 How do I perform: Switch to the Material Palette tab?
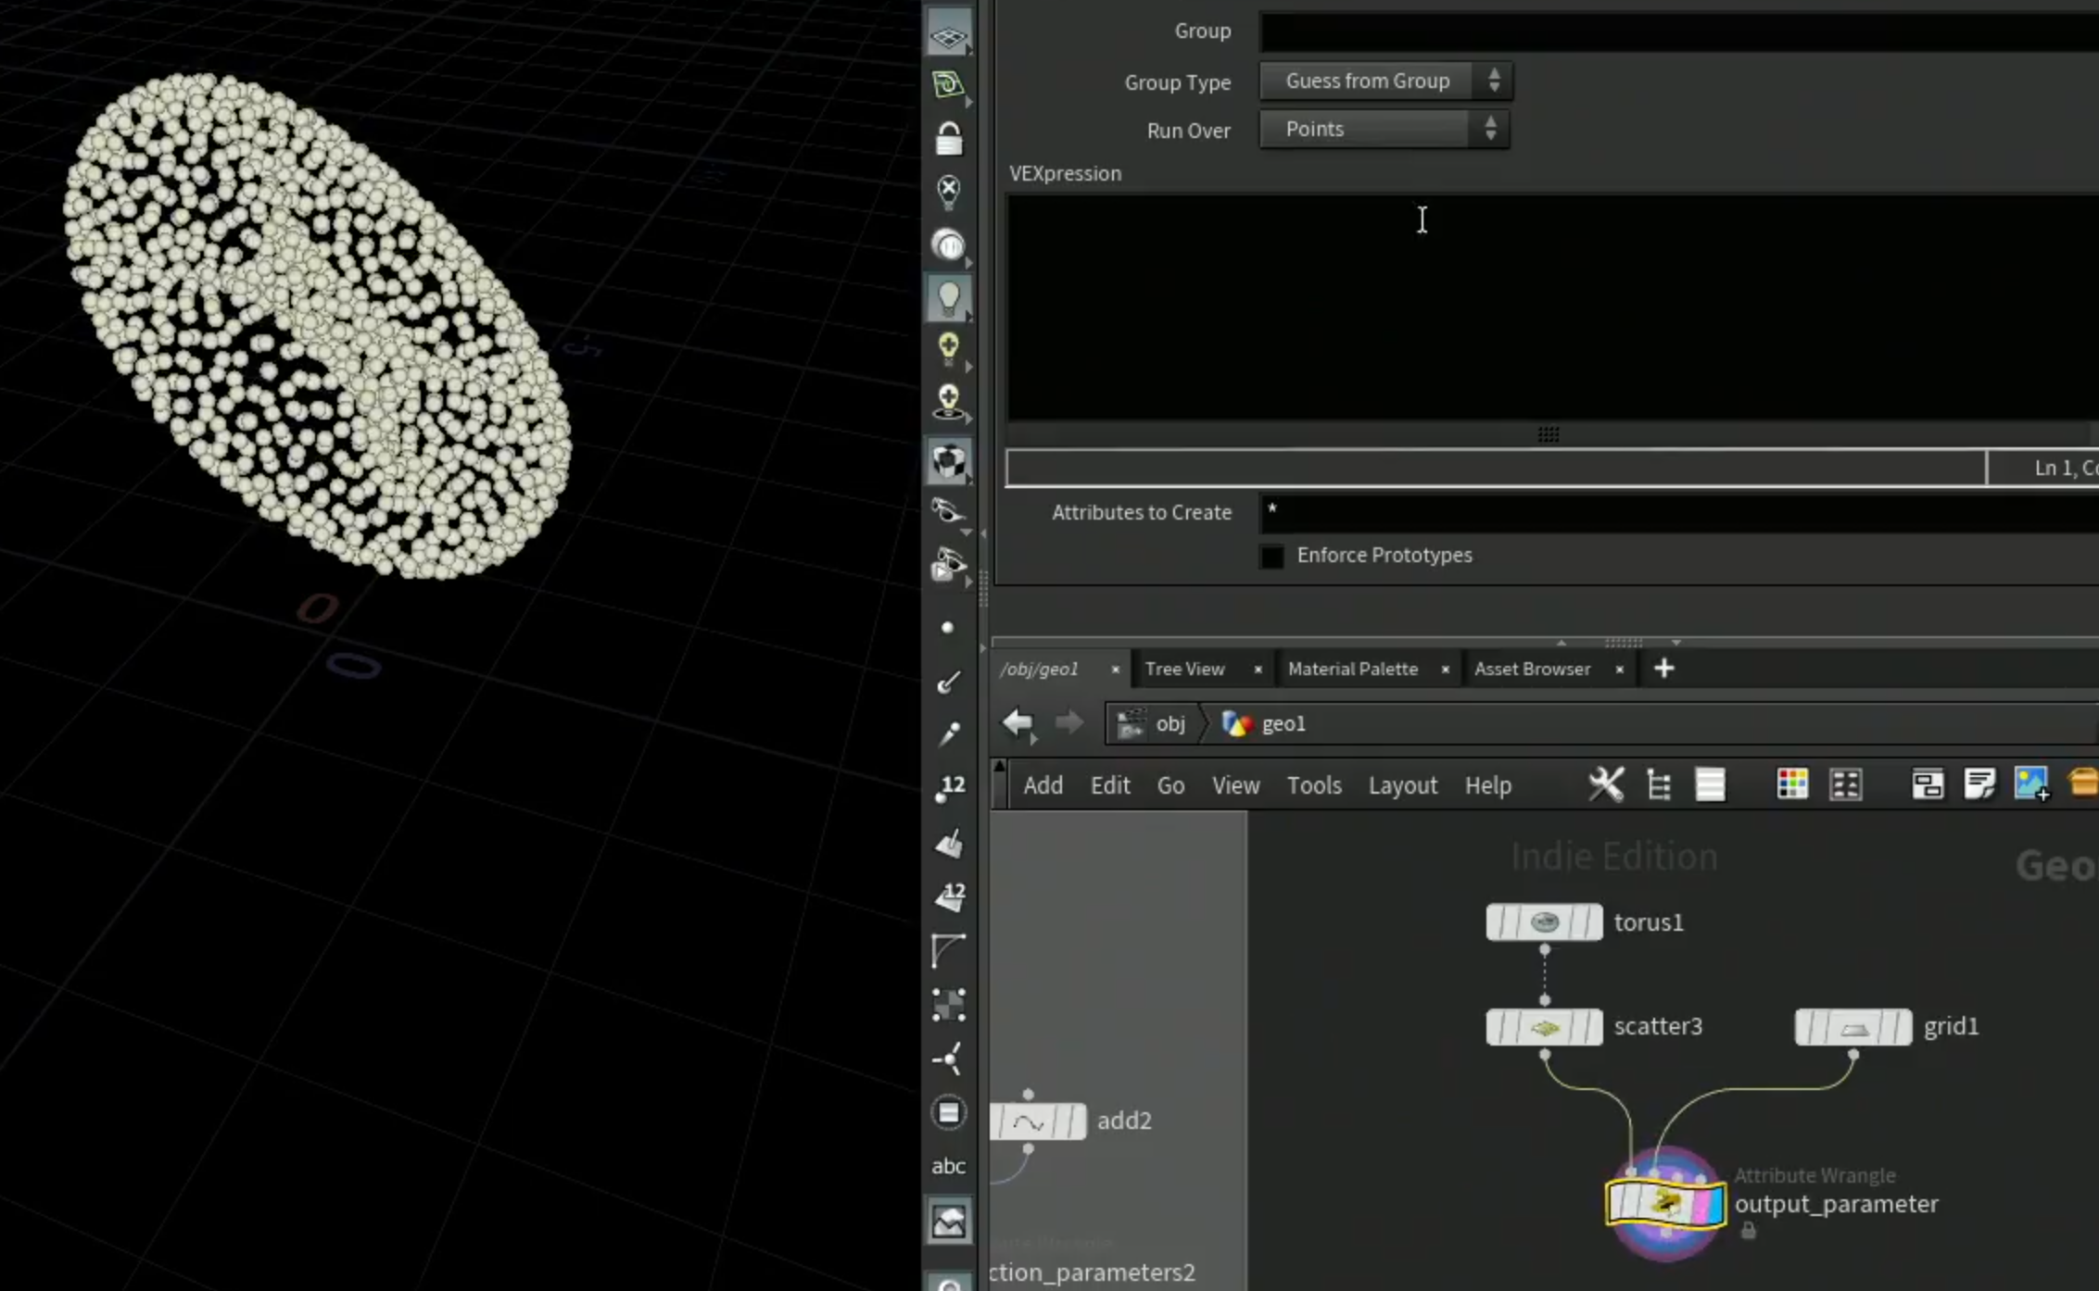pyautogui.click(x=1352, y=669)
